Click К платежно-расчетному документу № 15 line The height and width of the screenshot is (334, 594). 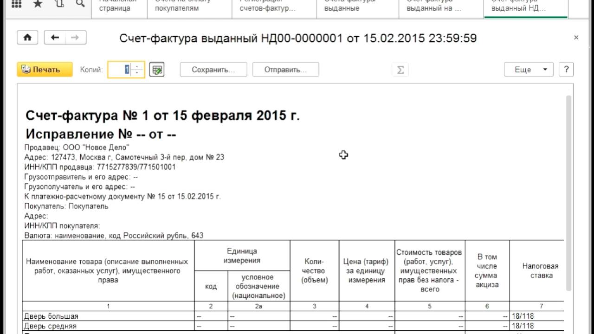pyautogui.click(x=123, y=196)
